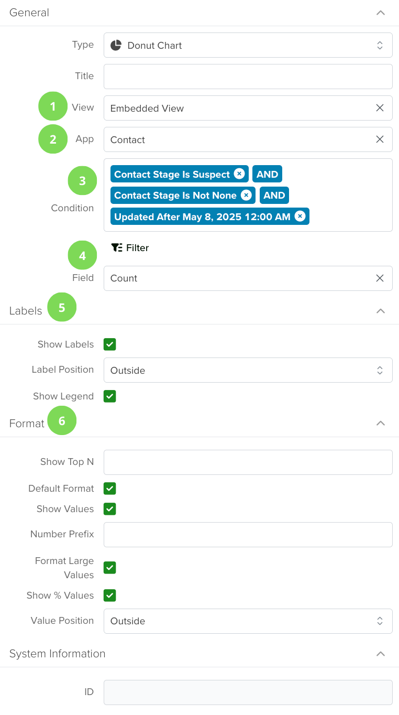
Task: Click the Show Top N input field
Action: coord(248,462)
